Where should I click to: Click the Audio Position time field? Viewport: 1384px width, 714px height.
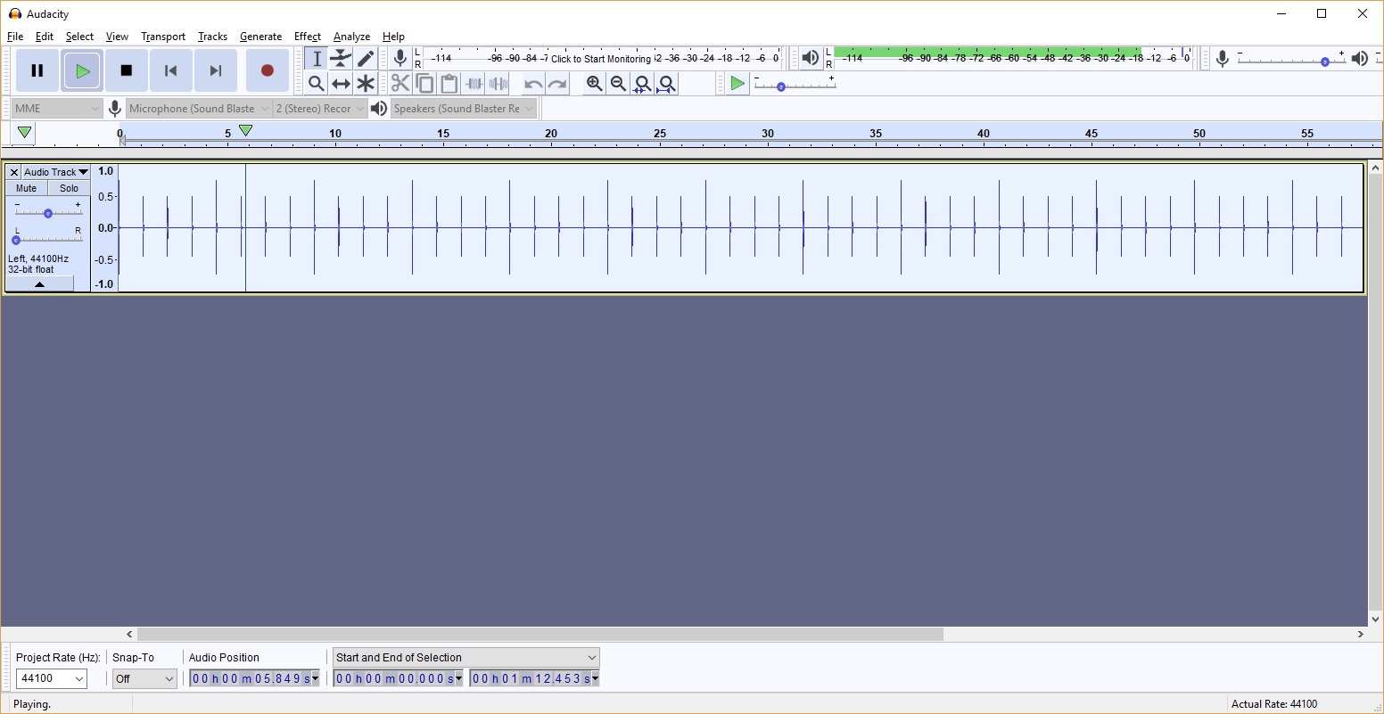coord(254,679)
